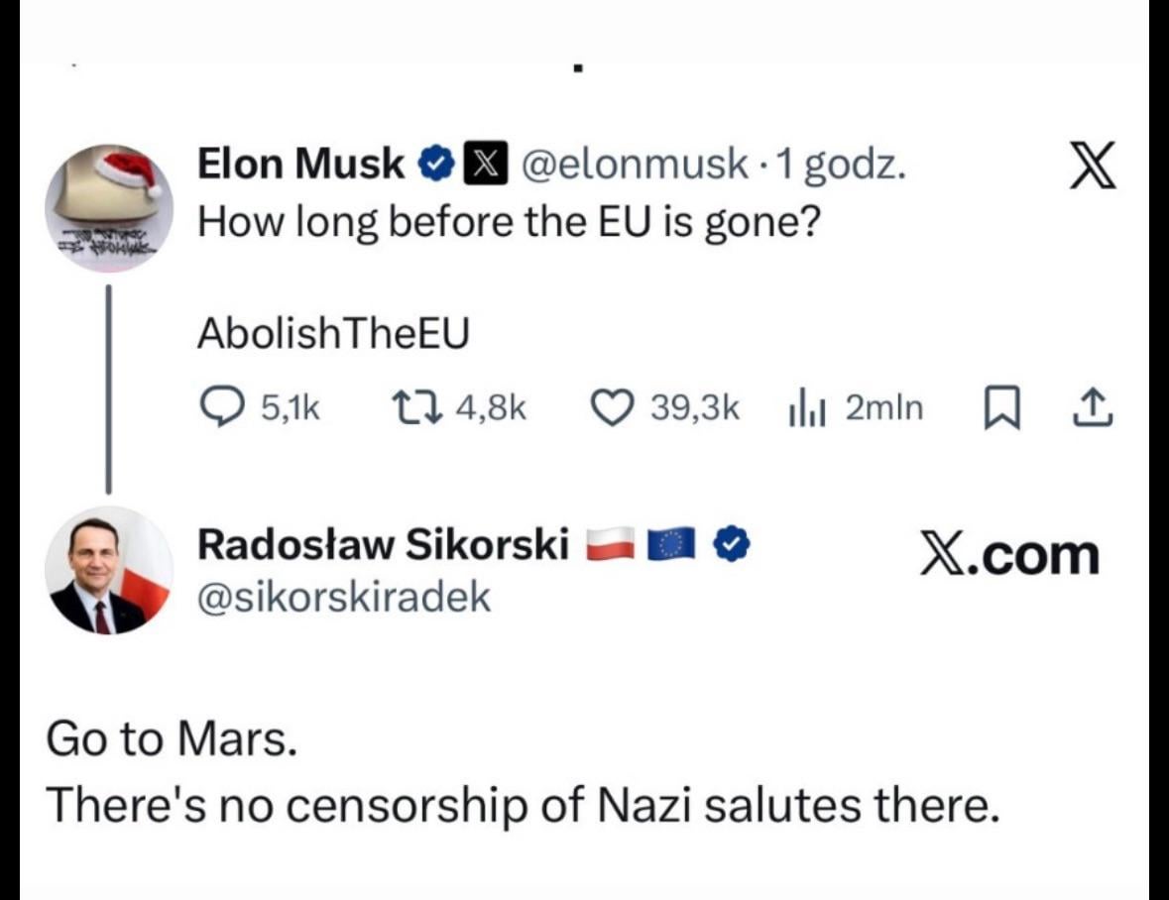Image resolution: width=1169 pixels, height=900 pixels.
Task: Click the reply speech bubble icon
Action: [217, 406]
